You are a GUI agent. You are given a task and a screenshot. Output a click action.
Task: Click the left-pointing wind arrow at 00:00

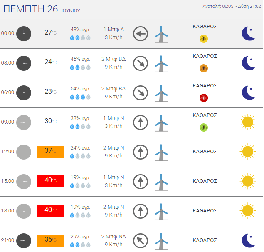point(141,34)
